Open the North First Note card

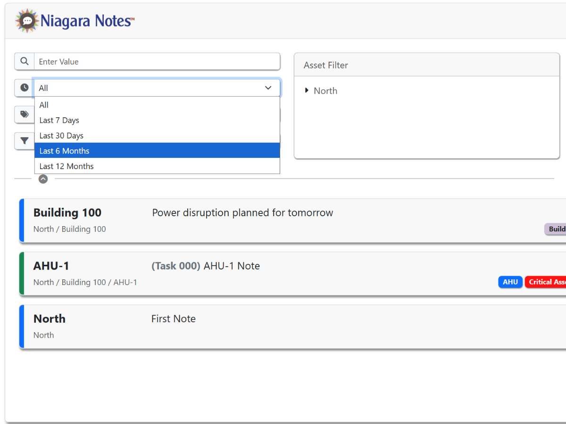coord(173,319)
